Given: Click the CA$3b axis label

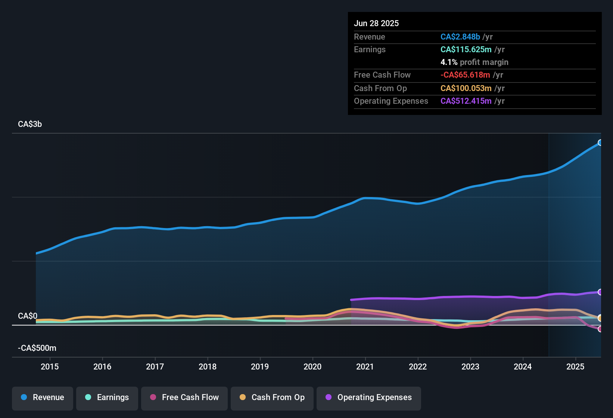Looking at the screenshot, I should click(29, 124).
